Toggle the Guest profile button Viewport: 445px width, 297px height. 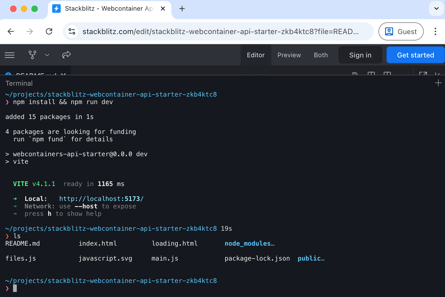click(x=401, y=31)
